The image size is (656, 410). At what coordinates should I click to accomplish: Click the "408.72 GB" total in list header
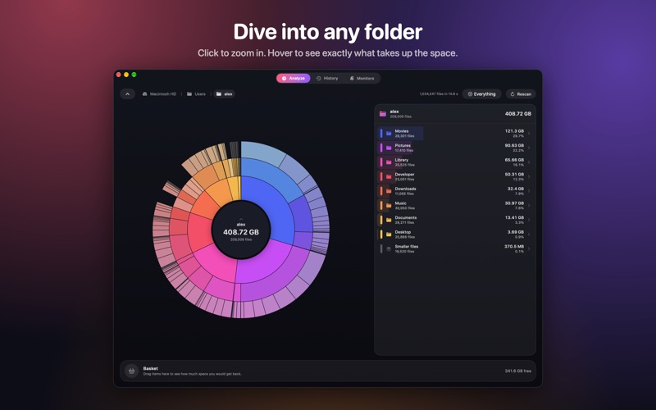click(518, 114)
